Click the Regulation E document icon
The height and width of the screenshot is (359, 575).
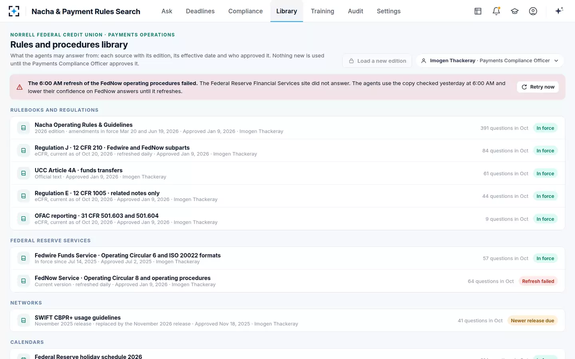pyautogui.click(x=24, y=196)
